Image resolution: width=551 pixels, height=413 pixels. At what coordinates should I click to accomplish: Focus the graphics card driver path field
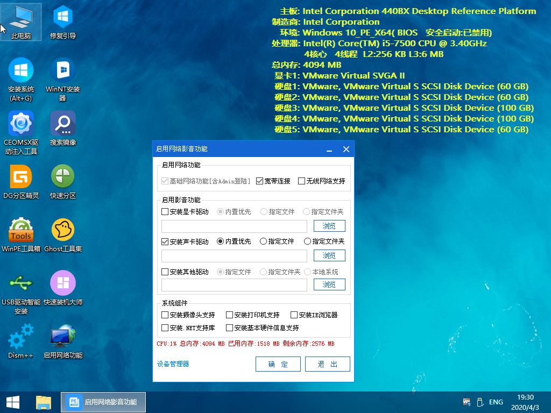click(x=234, y=226)
